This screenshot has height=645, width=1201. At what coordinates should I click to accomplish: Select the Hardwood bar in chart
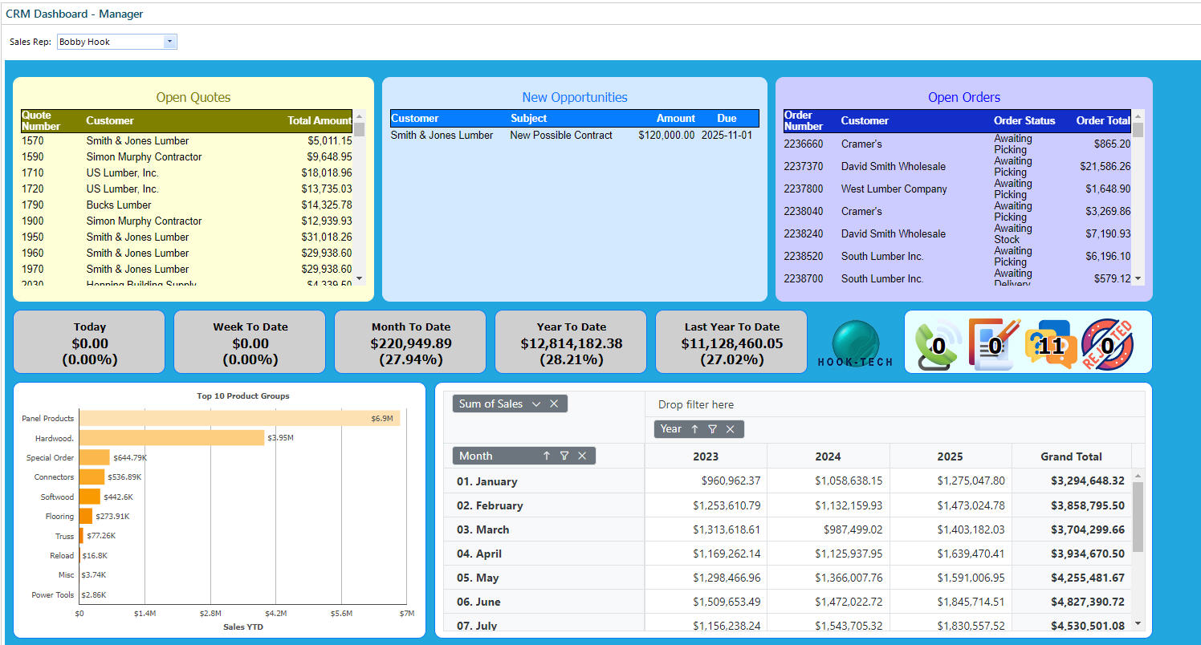tap(172, 438)
